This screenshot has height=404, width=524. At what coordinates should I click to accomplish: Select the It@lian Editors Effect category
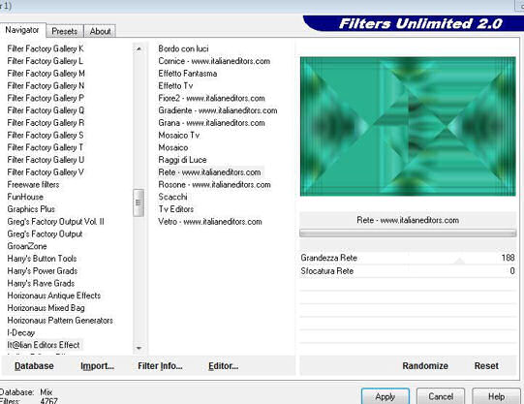[44, 345]
